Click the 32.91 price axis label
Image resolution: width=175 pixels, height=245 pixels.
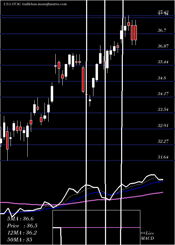tap(163, 125)
